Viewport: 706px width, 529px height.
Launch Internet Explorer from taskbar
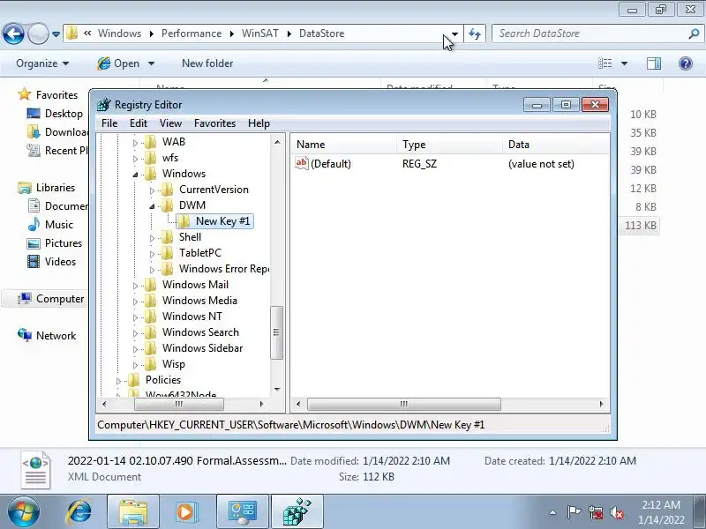click(x=79, y=512)
